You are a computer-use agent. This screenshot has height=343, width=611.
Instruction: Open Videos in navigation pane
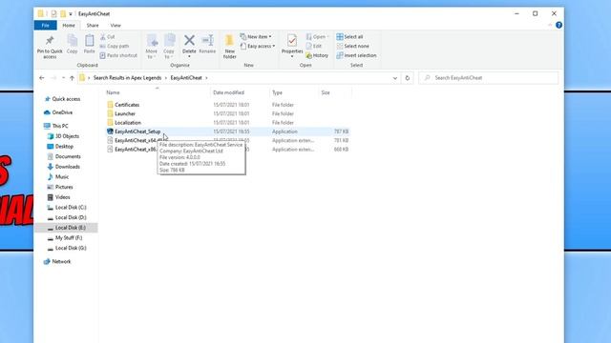59,197
